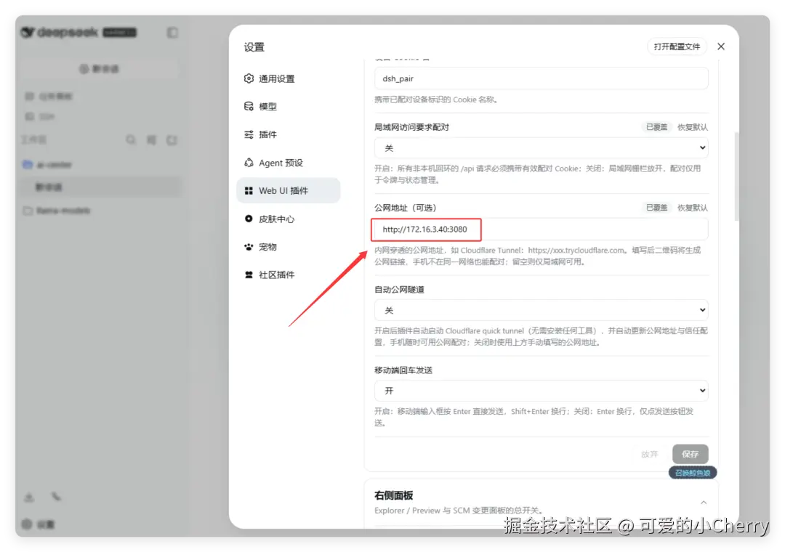Click the settings dialog vertical scrollbar
Viewport: 785px width, 552px height.
point(736,176)
